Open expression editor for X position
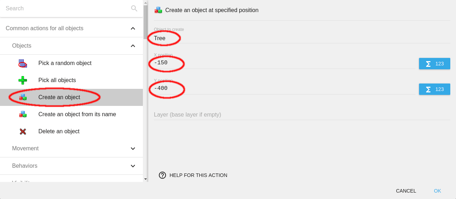Screen dimensions: 456x199 pos(434,64)
